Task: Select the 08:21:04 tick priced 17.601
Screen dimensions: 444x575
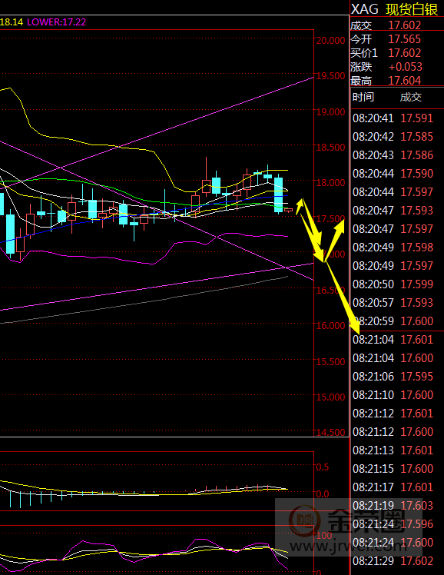Action: pyautogui.click(x=397, y=340)
